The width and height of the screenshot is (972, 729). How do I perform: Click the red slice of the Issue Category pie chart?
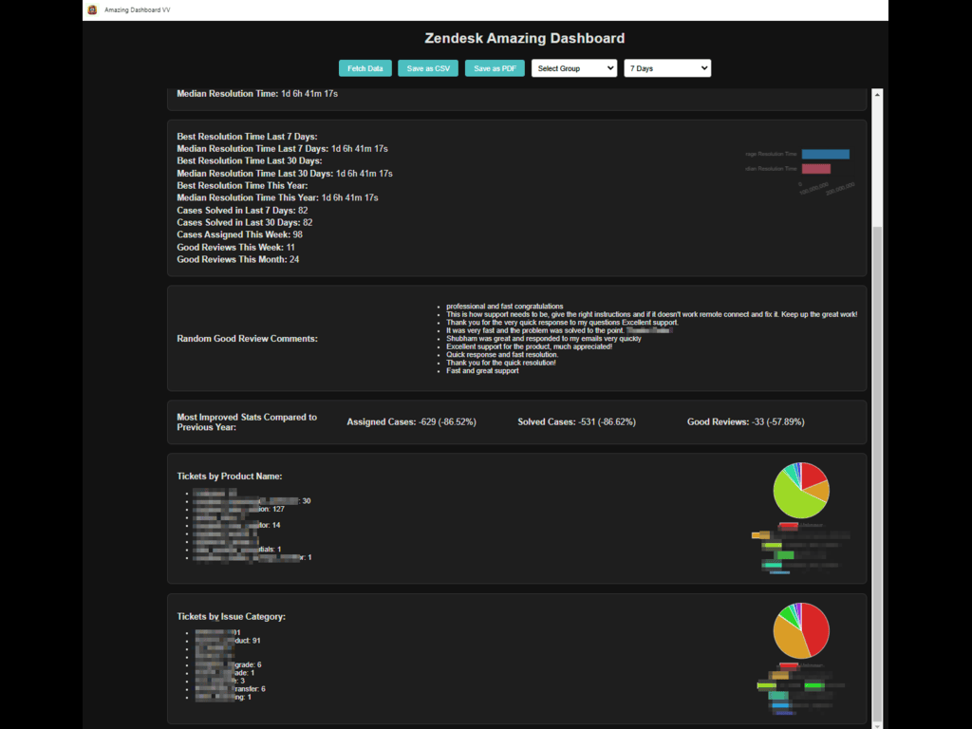pos(815,626)
